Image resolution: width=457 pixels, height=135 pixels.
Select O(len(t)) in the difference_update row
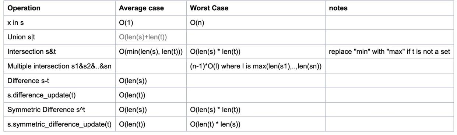pos(132,96)
